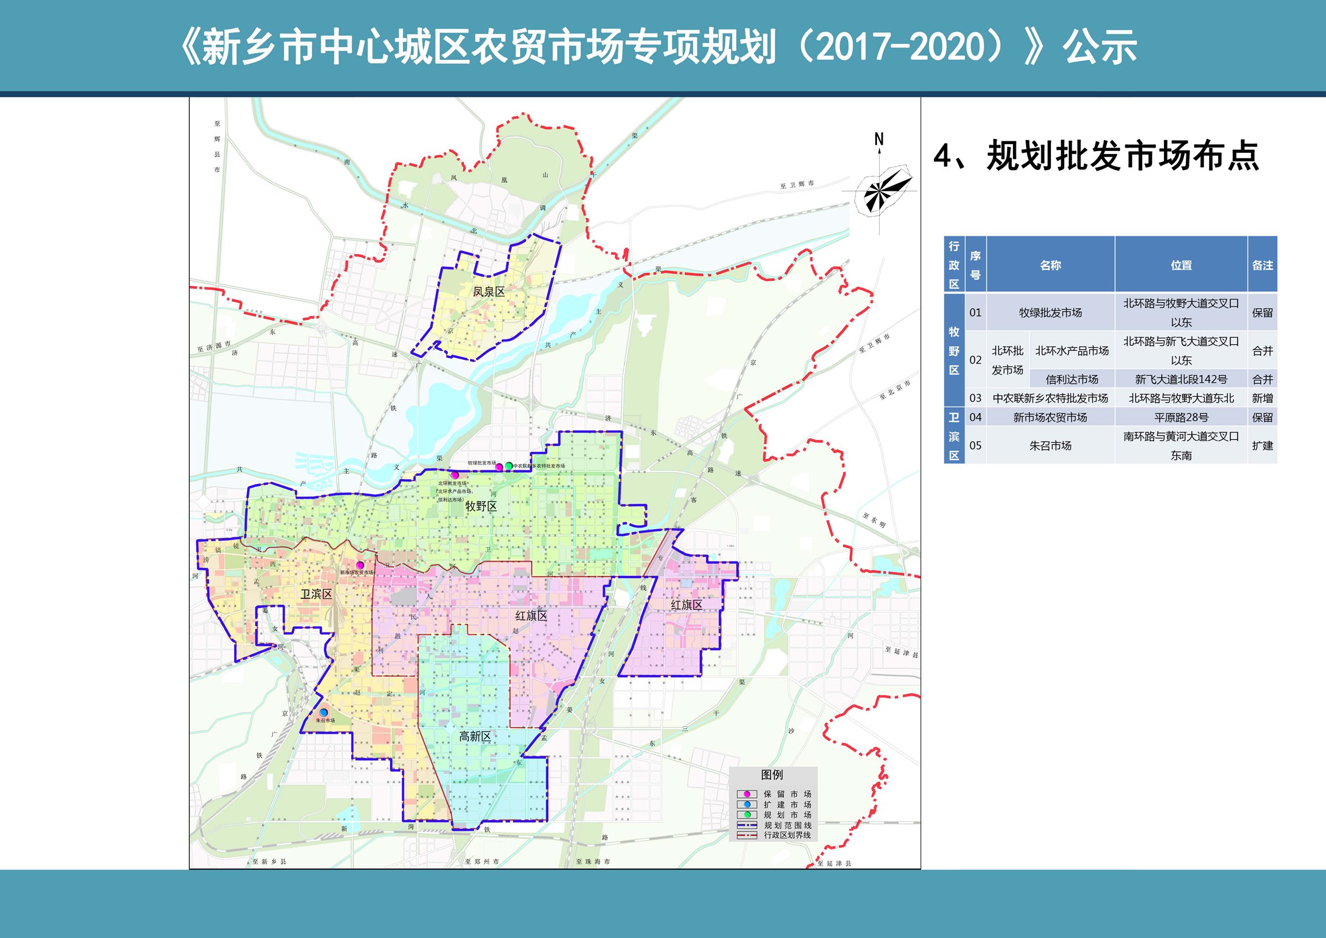
Task: Click the 至济源市 direction label on map
Action: (x=214, y=346)
